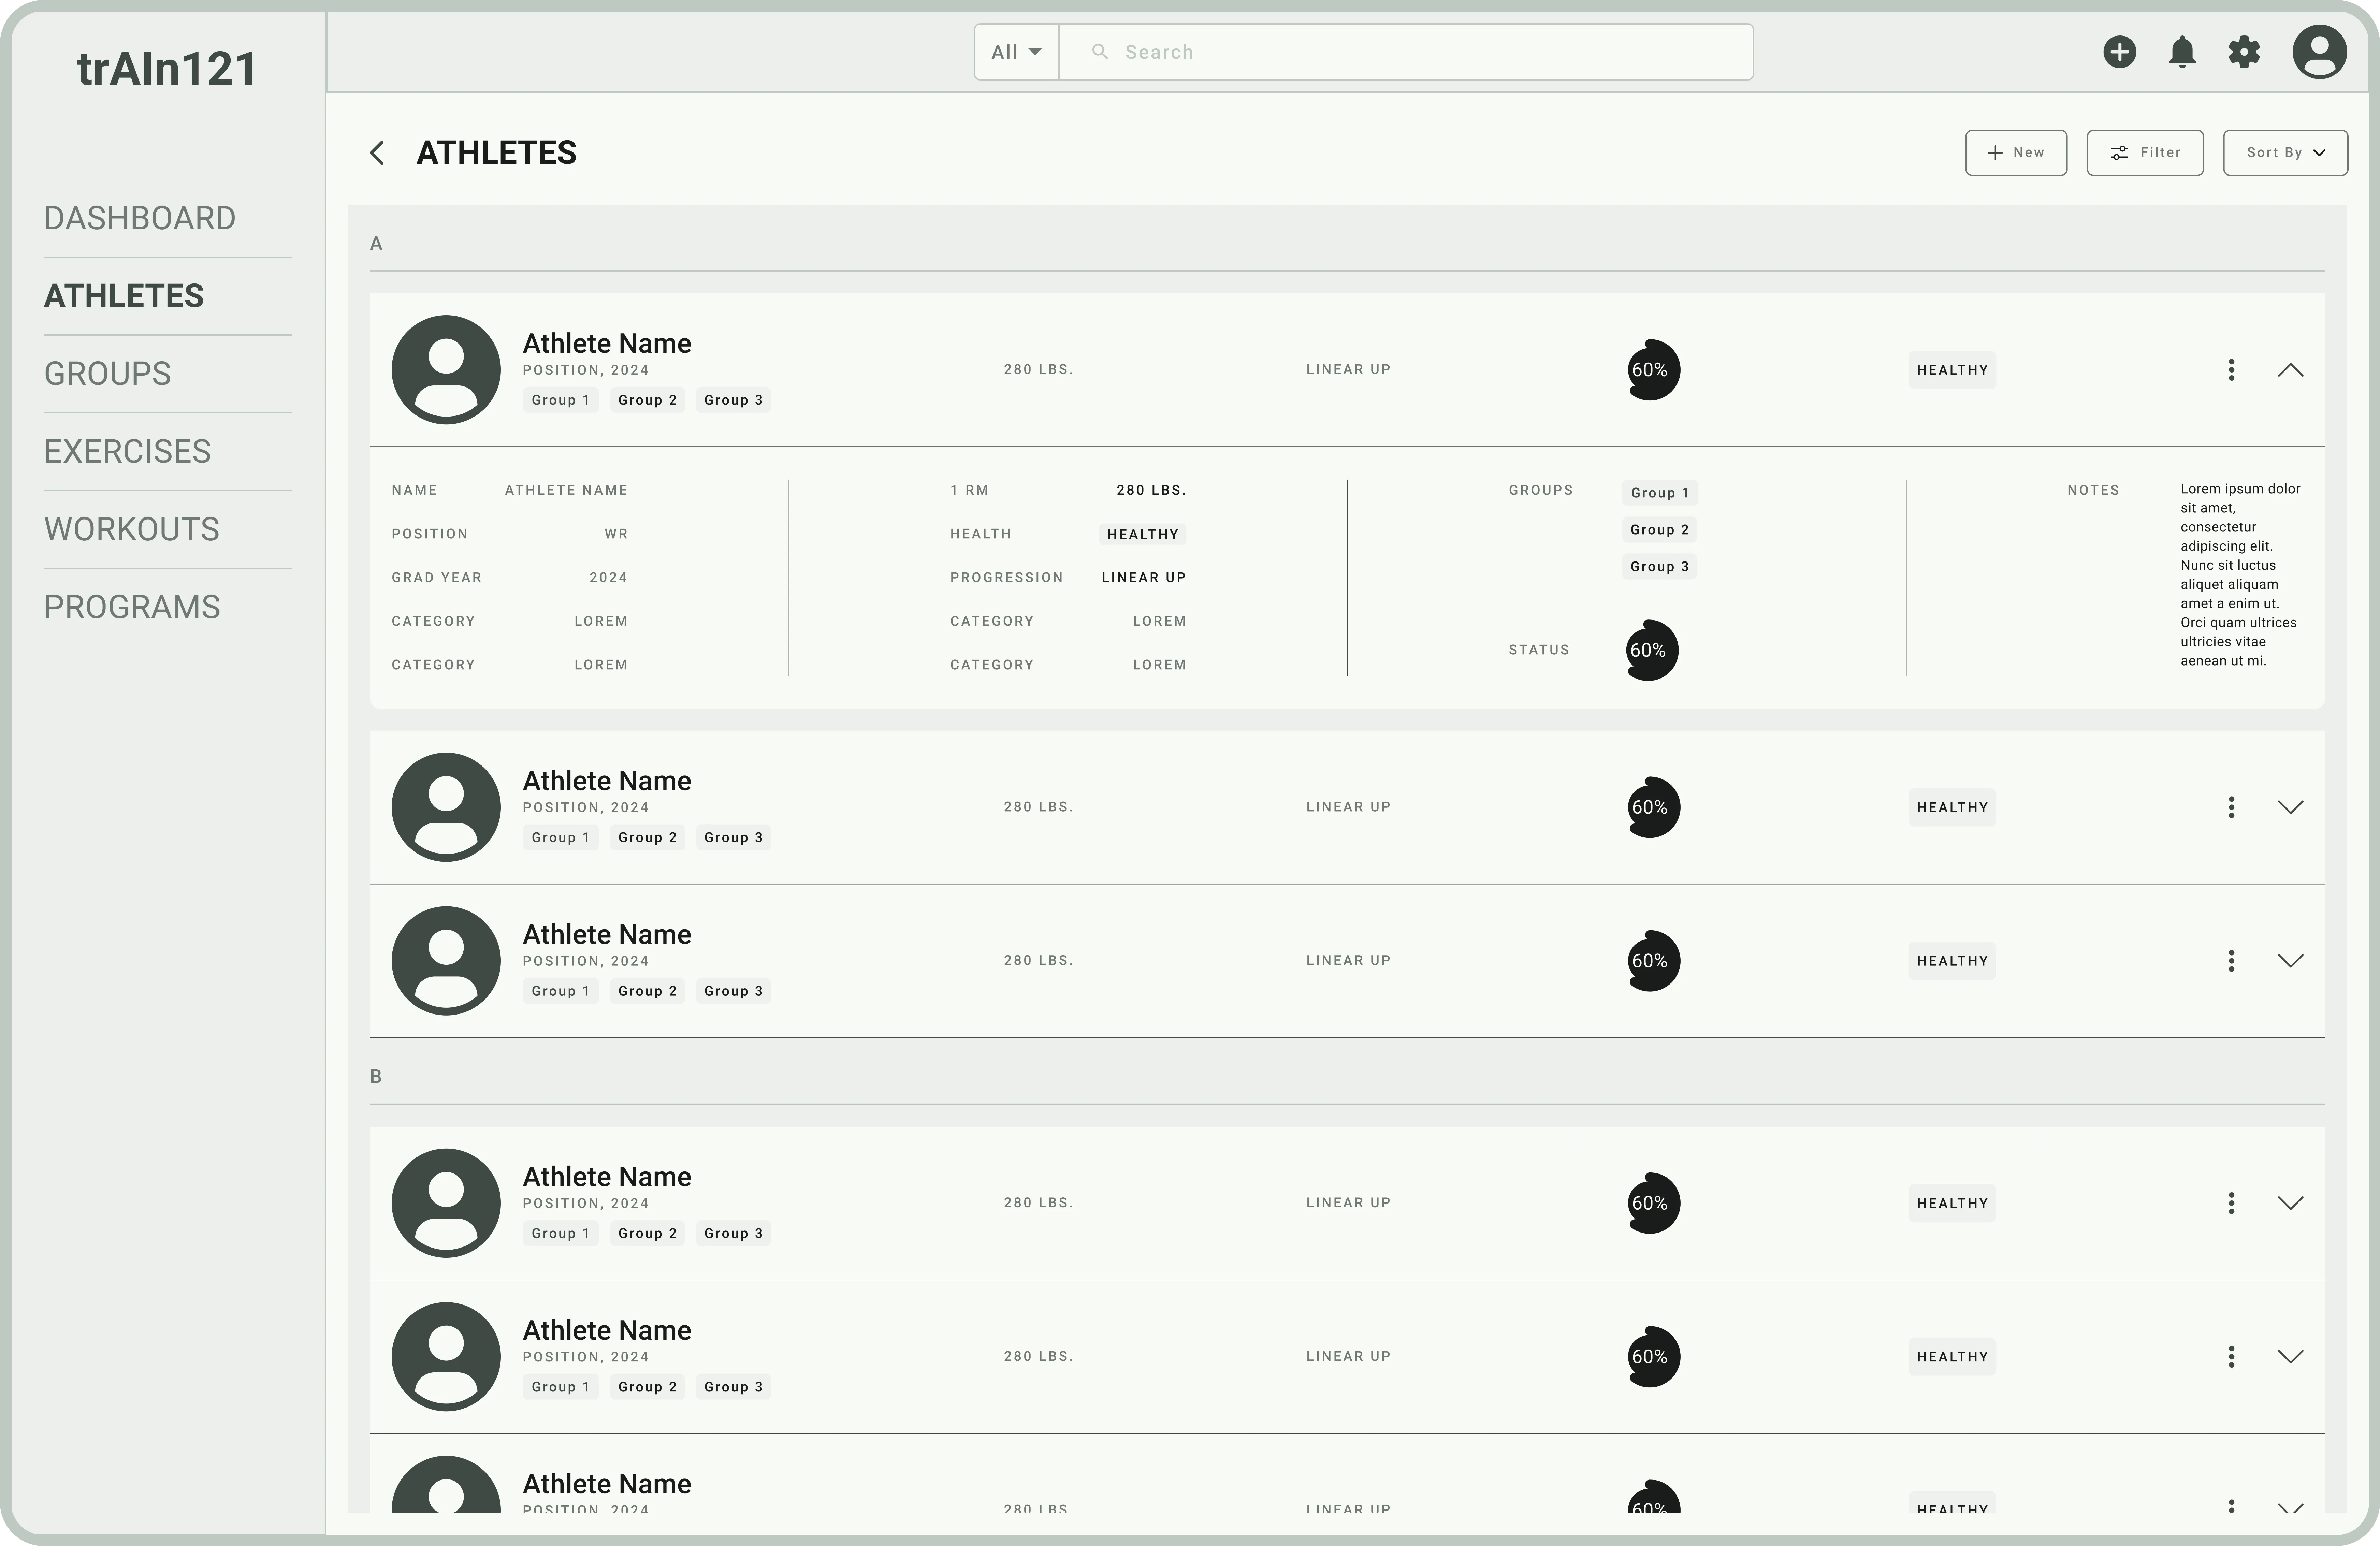
Task: Open the Filter options
Action: [x=2145, y=152]
